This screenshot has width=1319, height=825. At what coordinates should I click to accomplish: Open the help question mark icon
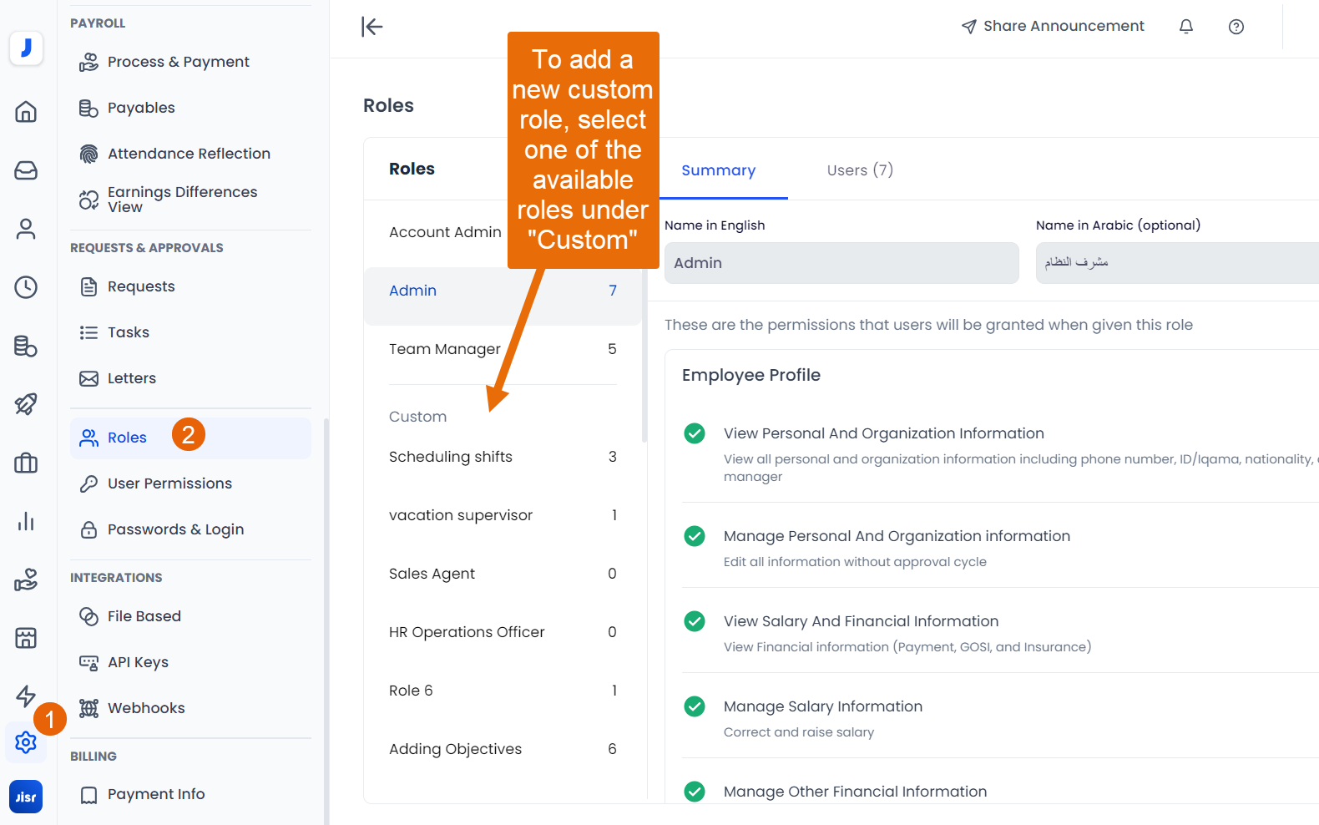tap(1236, 27)
